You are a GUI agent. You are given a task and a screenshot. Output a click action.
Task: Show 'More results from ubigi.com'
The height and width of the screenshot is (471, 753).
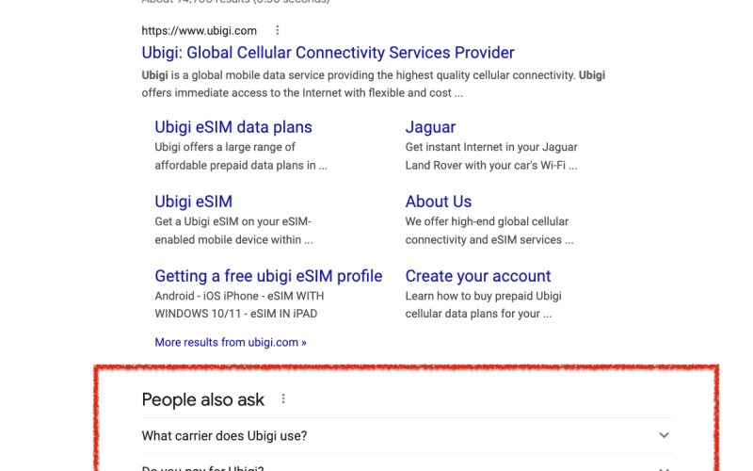click(x=230, y=342)
